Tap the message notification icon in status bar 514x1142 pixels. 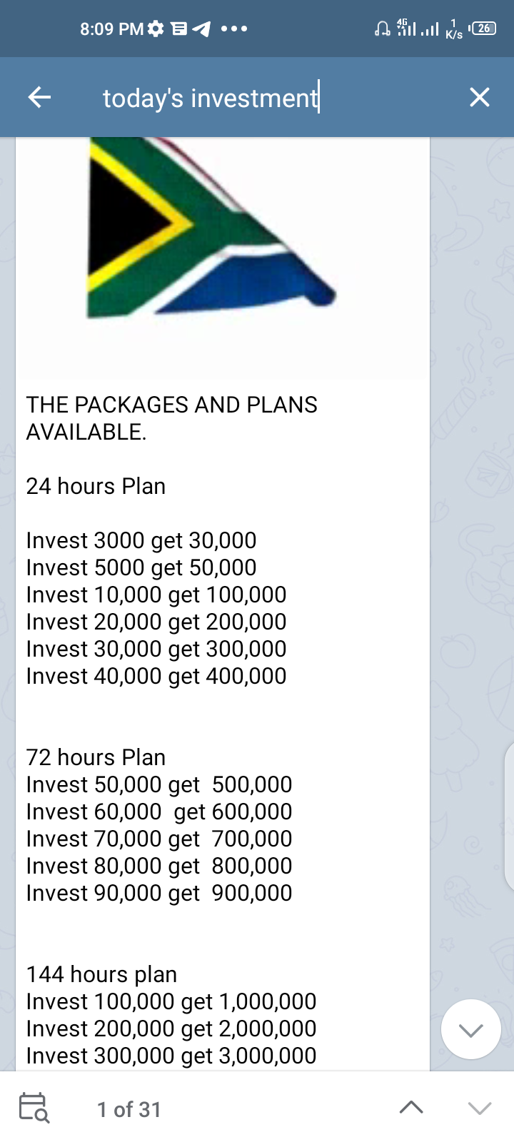178,29
